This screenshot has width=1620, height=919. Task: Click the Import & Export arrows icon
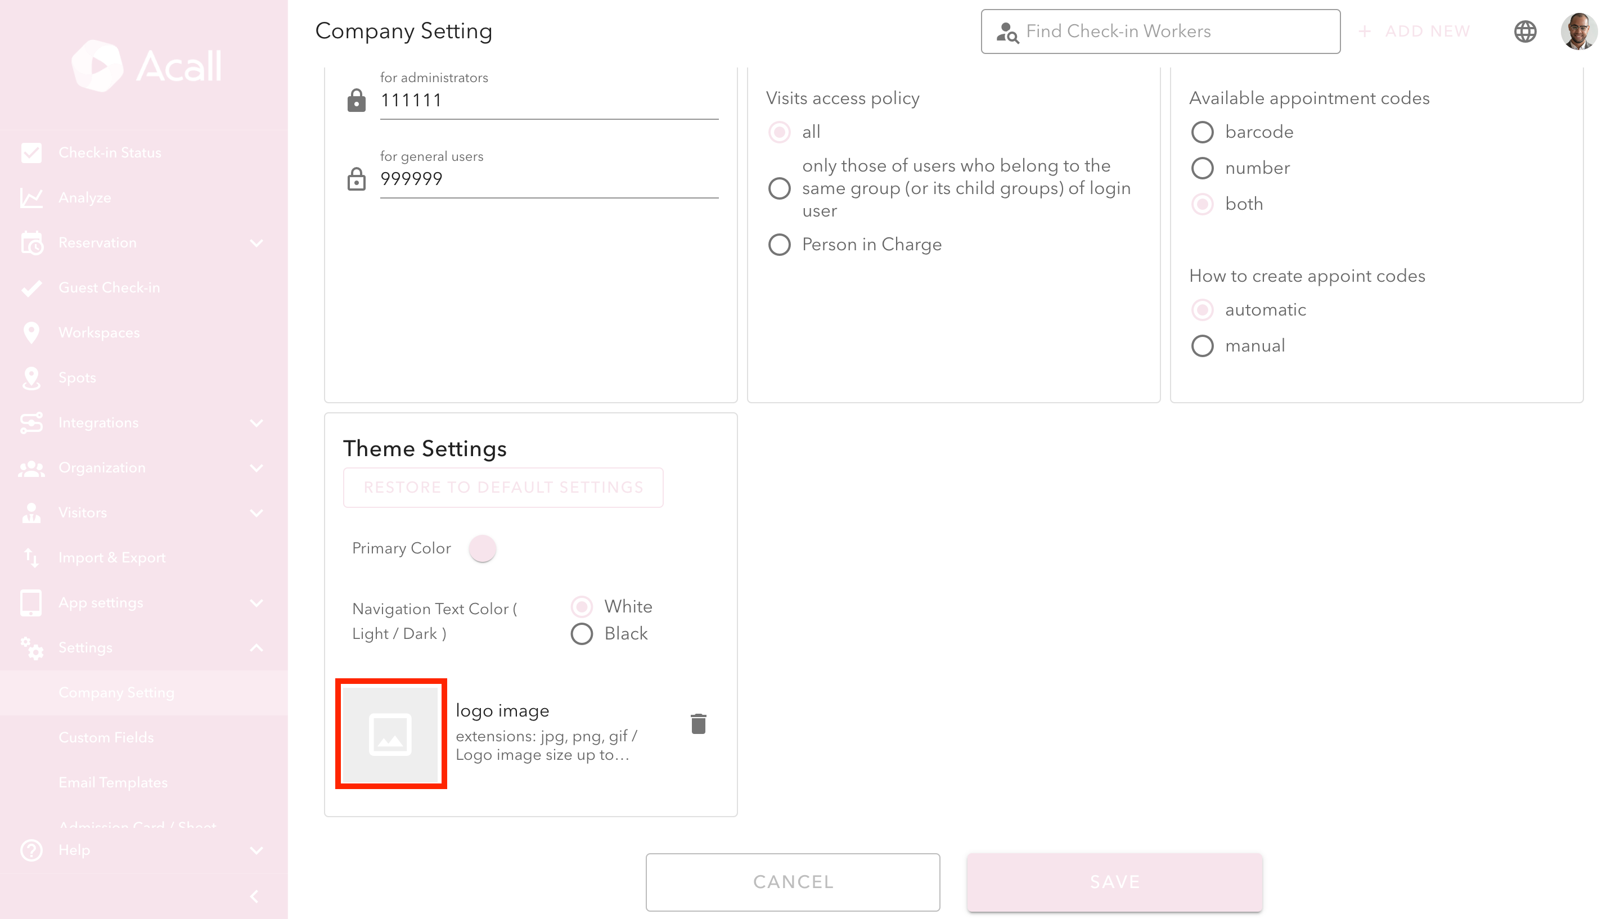point(31,557)
